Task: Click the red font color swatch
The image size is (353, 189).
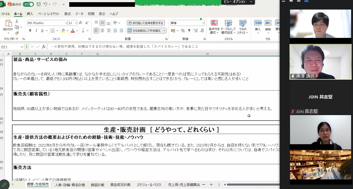Action: 73,31
